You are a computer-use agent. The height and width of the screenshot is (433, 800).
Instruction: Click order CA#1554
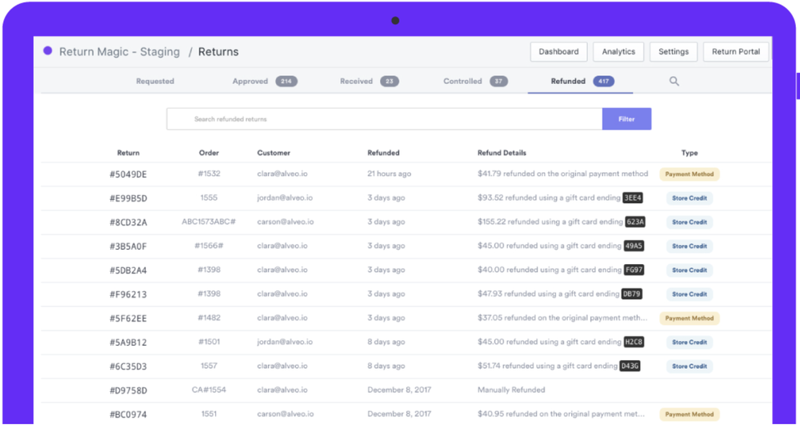pos(209,390)
